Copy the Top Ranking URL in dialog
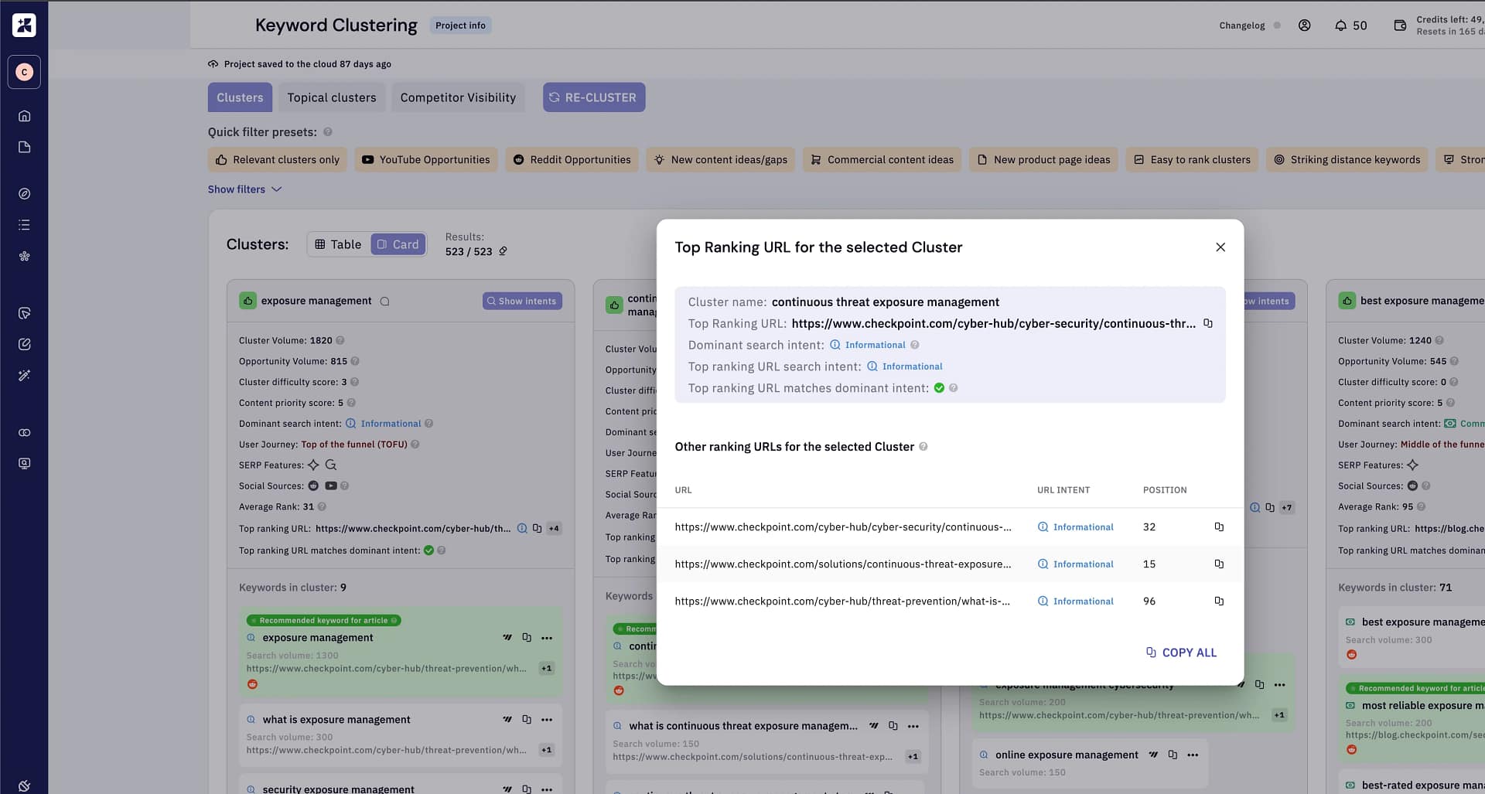The height and width of the screenshot is (794, 1485). (x=1208, y=323)
